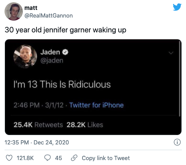The image size is (186, 165).
Task: Expand the chevron menu on Jaden's tweet
Action: click(x=171, y=53)
